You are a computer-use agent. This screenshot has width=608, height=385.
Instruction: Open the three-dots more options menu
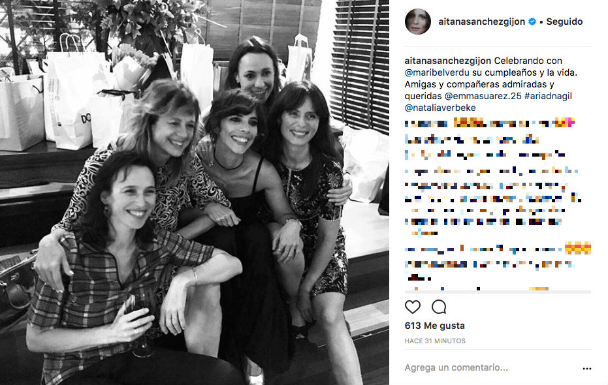(x=587, y=368)
